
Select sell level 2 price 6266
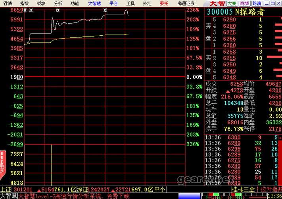click(229, 39)
